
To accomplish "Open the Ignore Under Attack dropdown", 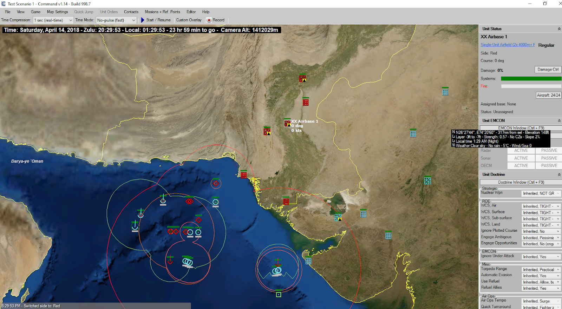I will (x=541, y=257).
